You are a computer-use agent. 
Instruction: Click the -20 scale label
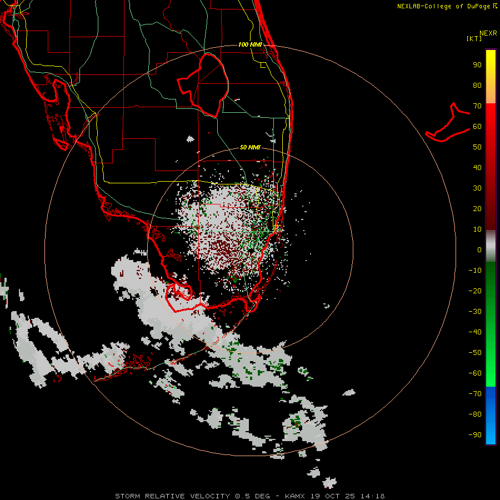click(475, 291)
